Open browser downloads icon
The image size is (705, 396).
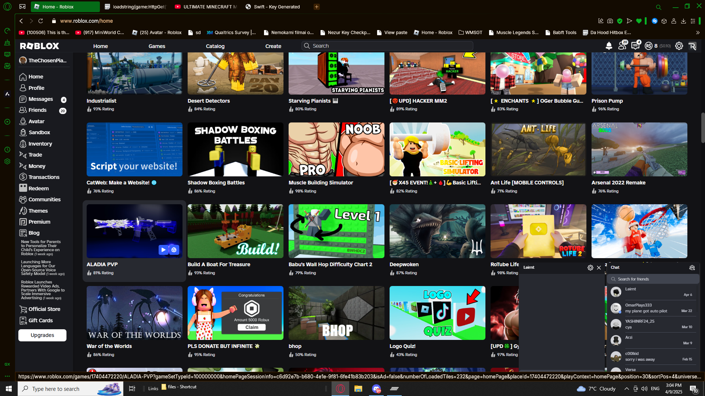click(x=683, y=21)
